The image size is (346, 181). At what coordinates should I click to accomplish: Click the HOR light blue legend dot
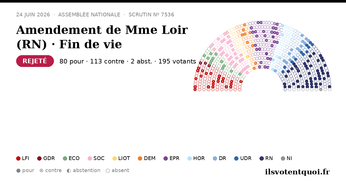click(189, 158)
